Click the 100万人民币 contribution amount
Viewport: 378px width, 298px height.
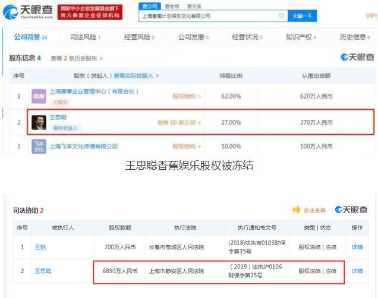click(316, 147)
